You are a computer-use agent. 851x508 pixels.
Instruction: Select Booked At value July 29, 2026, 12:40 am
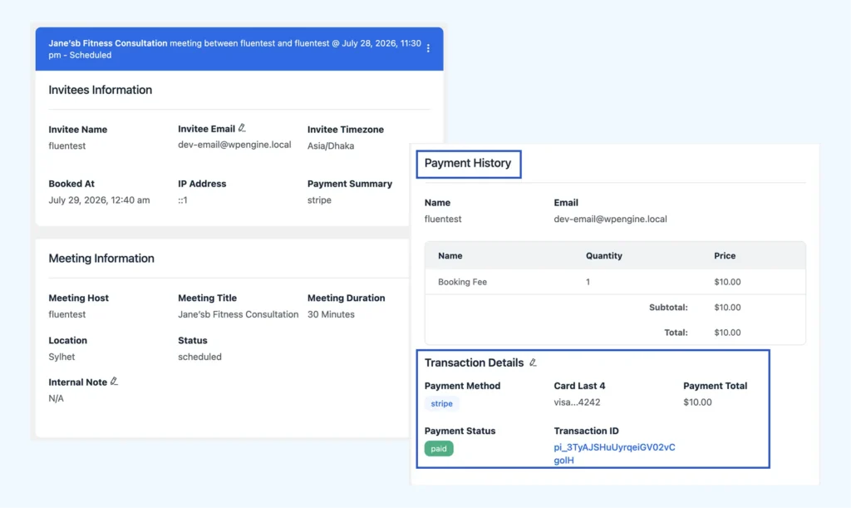tap(99, 200)
